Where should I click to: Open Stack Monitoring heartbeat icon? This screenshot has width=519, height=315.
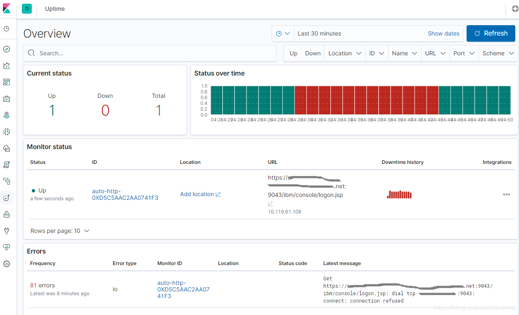[x=7, y=247]
